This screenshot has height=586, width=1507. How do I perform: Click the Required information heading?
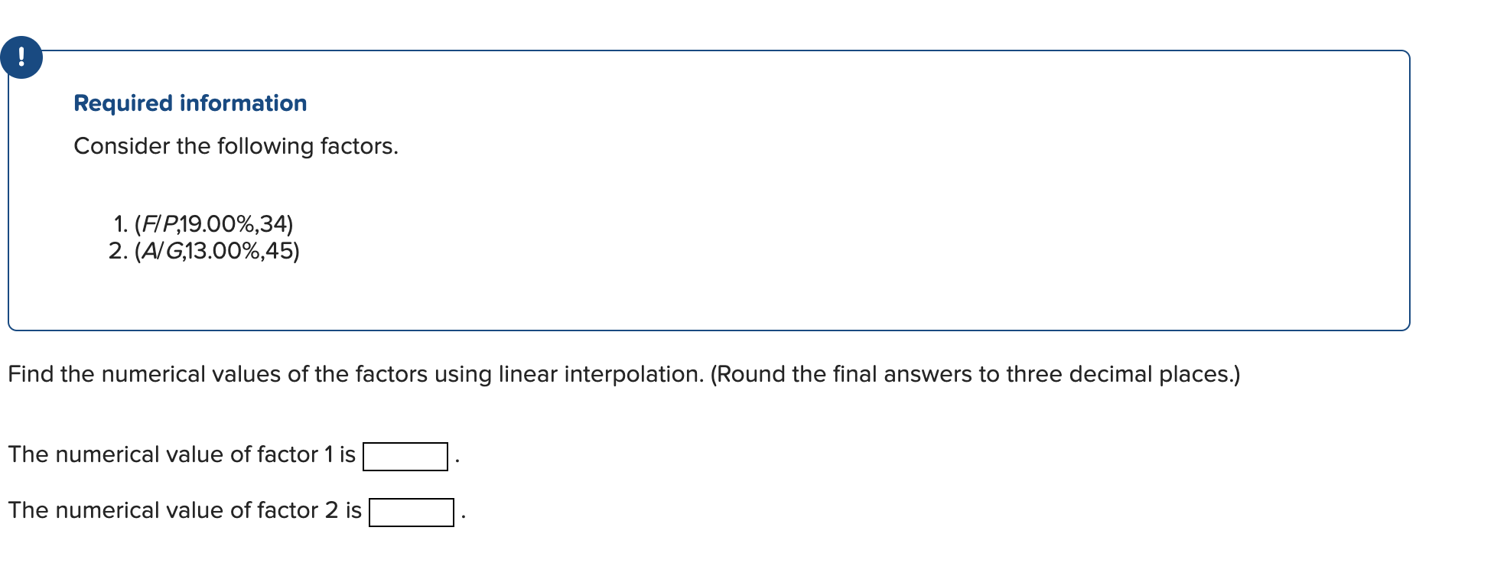pyautogui.click(x=190, y=103)
